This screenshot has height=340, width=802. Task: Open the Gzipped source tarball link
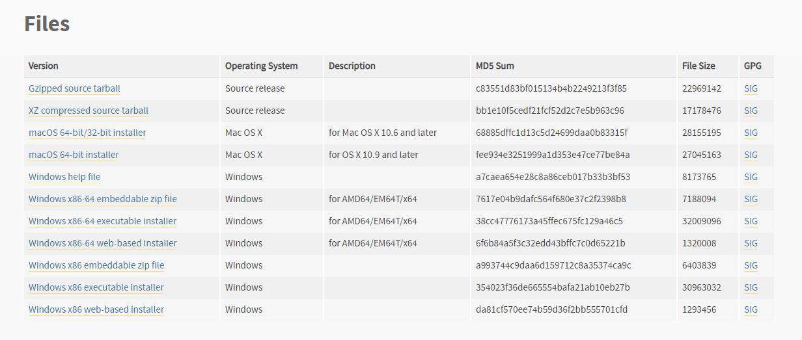tap(74, 88)
